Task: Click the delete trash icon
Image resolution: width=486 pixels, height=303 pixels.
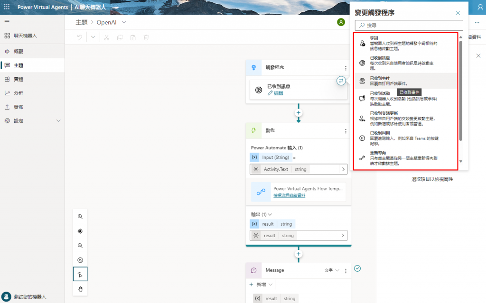Action: point(146,37)
